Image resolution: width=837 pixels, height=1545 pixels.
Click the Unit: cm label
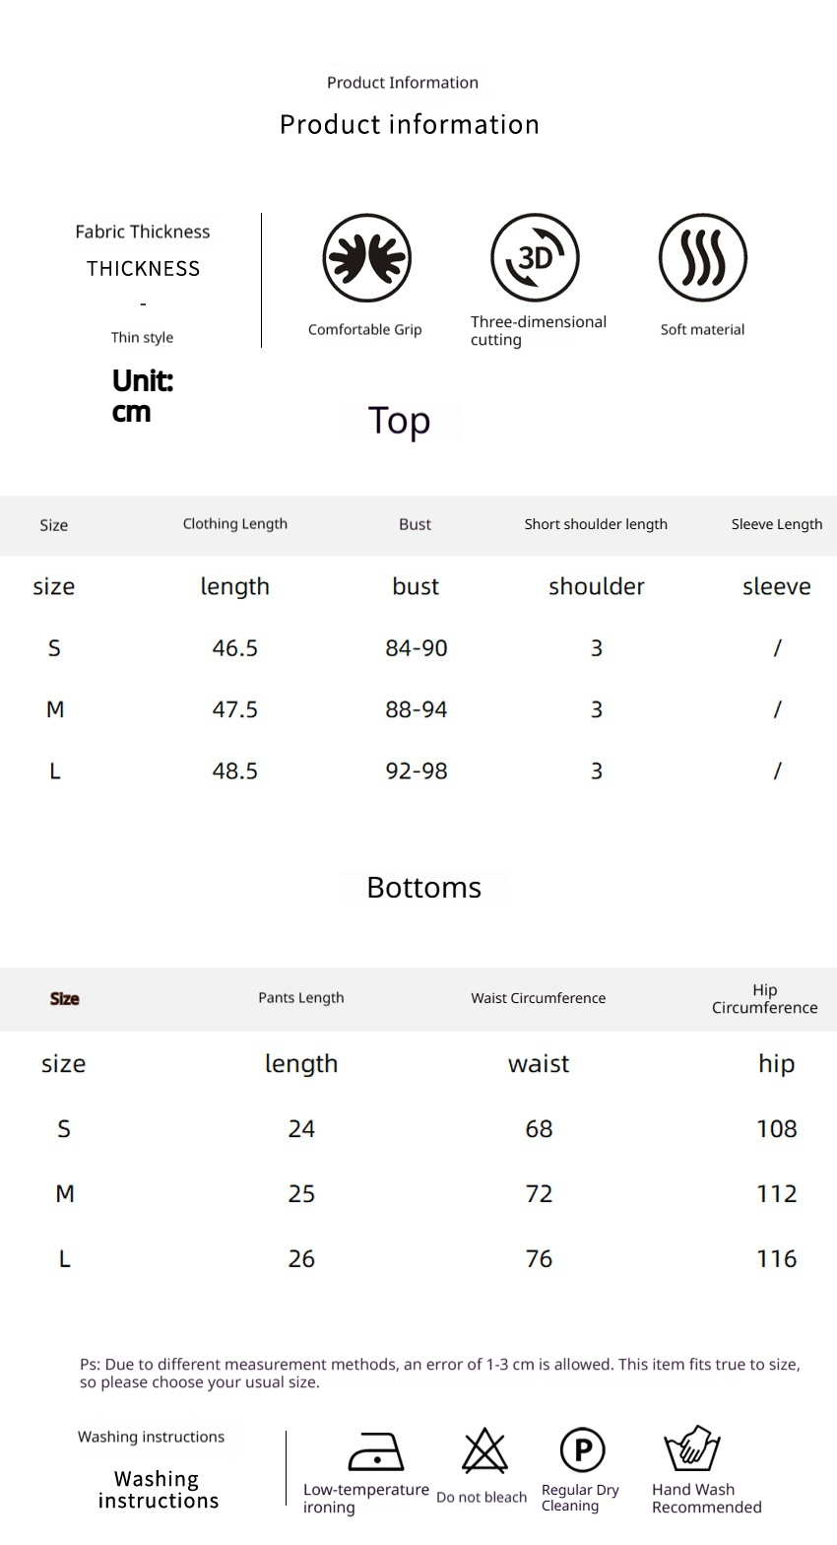[x=143, y=396]
